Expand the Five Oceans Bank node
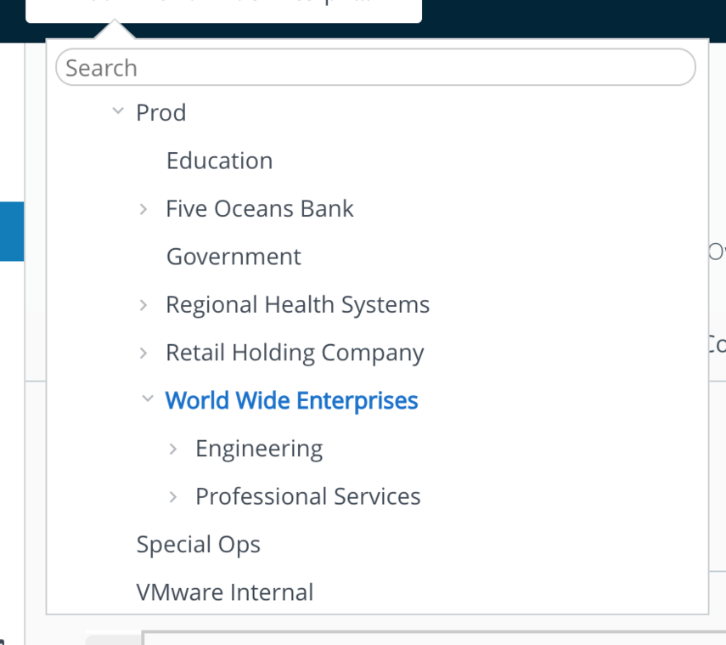 (x=144, y=209)
